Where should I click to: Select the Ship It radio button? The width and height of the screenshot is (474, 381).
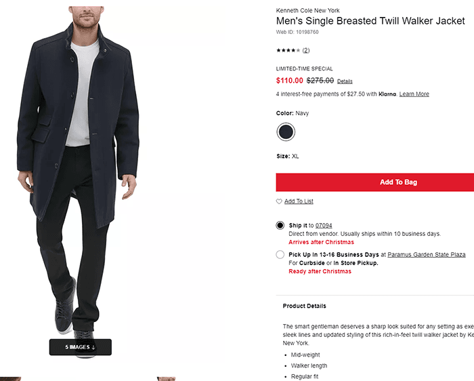coord(280,225)
